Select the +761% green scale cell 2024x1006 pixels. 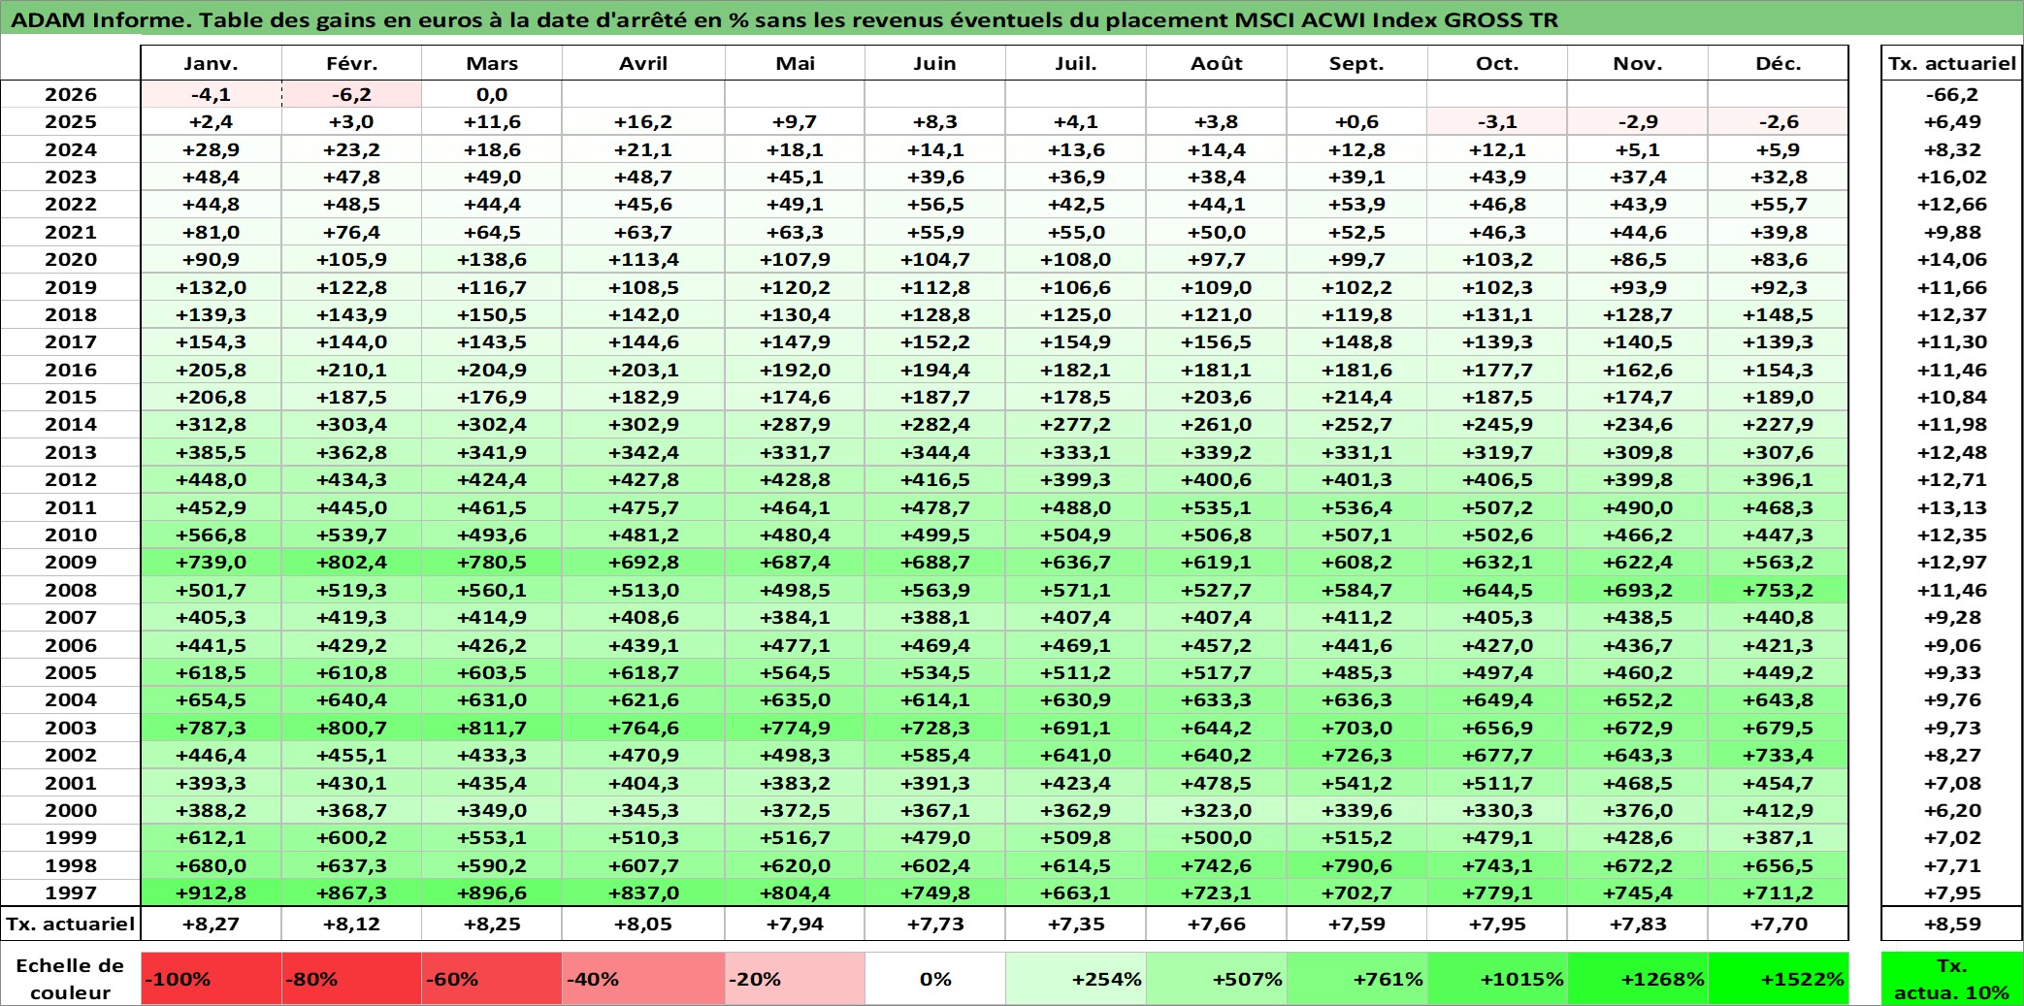coord(1357,979)
